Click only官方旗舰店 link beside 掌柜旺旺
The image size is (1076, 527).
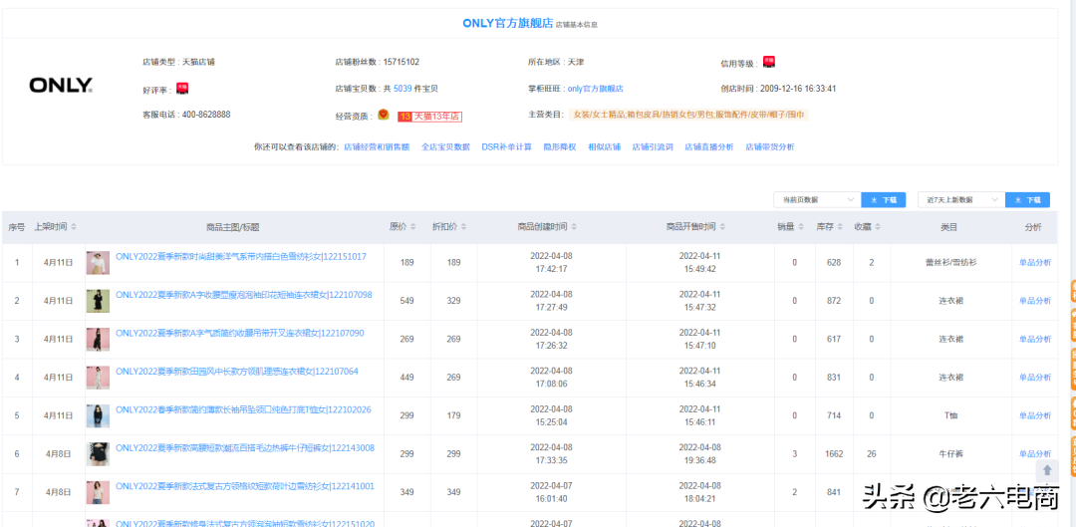(x=595, y=89)
